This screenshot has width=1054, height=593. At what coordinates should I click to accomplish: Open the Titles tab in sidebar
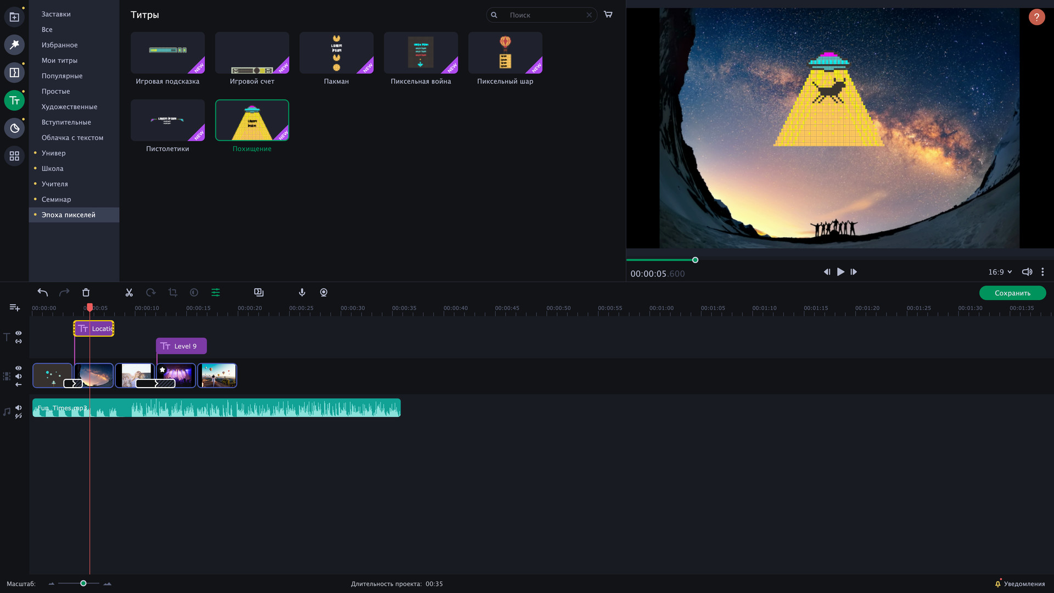[14, 100]
